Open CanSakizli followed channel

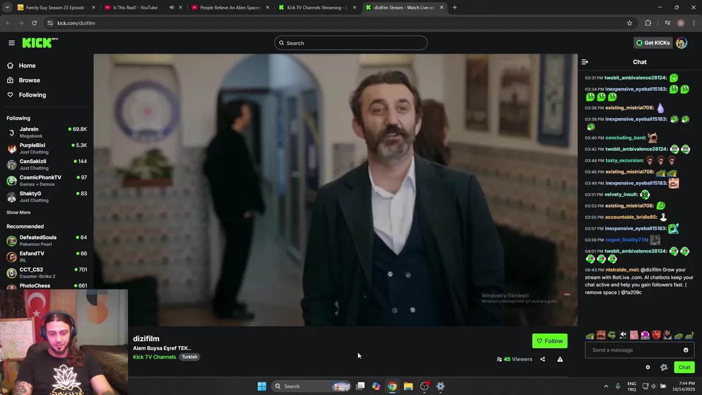pyautogui.click(x=47, y=165)
